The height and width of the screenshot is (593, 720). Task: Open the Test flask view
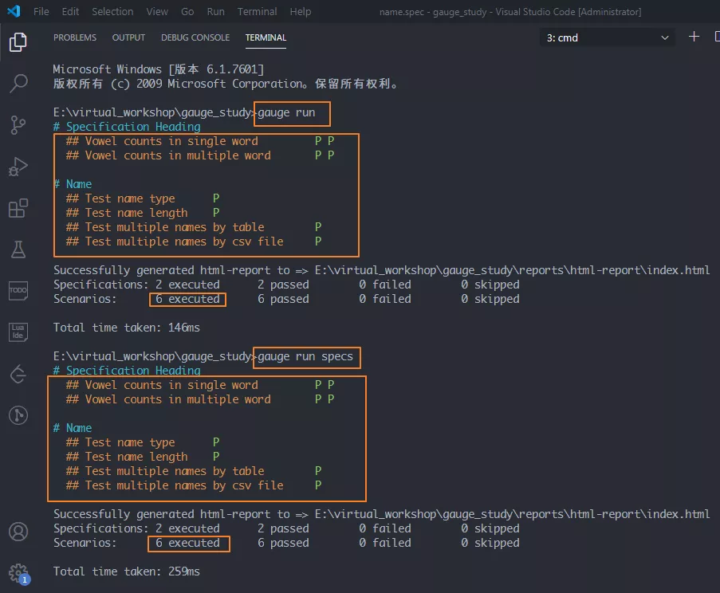(x=18, y=249)
